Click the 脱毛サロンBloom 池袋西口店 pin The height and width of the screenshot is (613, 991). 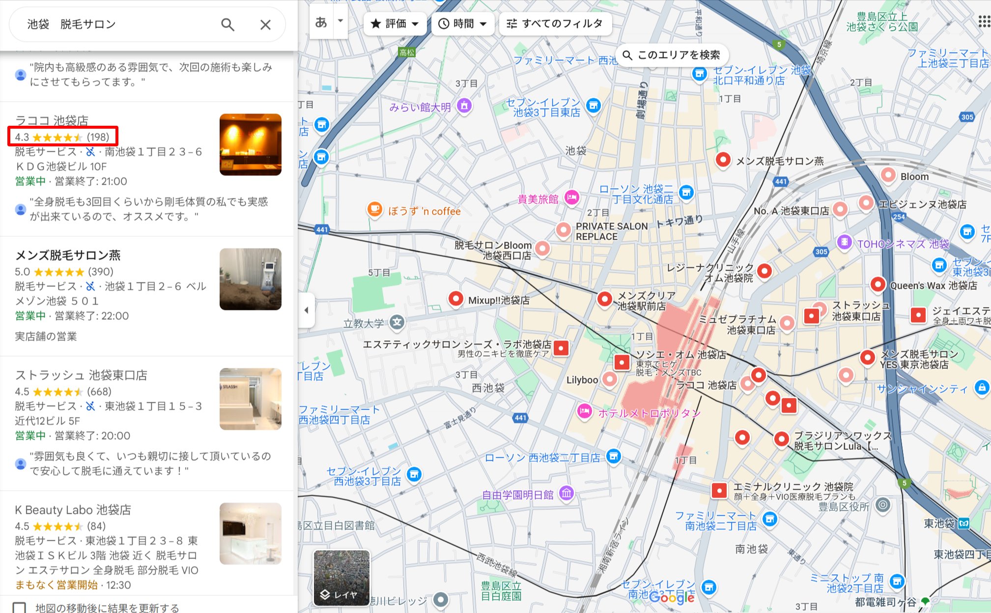coord(542,249)
